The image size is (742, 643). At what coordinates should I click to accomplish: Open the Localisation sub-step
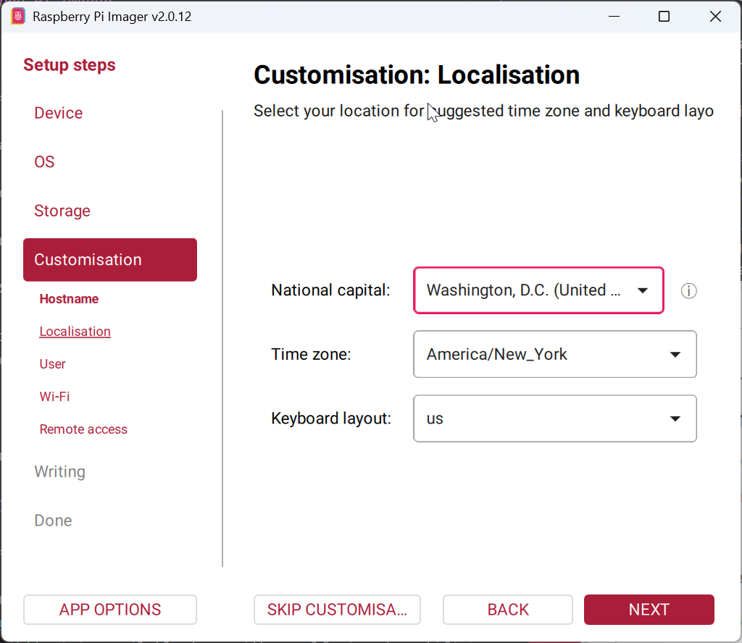click(75, 332)
